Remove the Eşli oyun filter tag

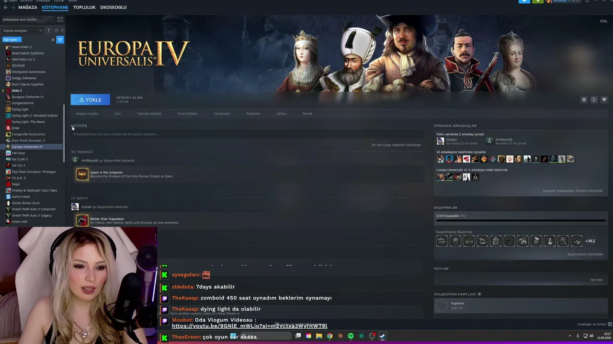[19, 40]
